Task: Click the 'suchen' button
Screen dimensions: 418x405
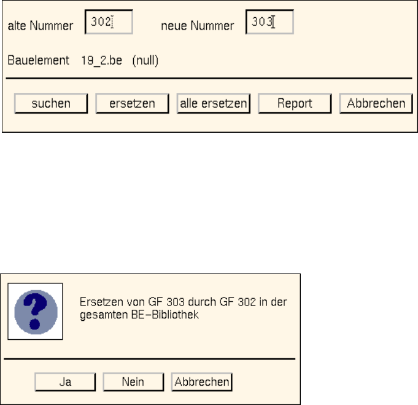Action: 51,103
